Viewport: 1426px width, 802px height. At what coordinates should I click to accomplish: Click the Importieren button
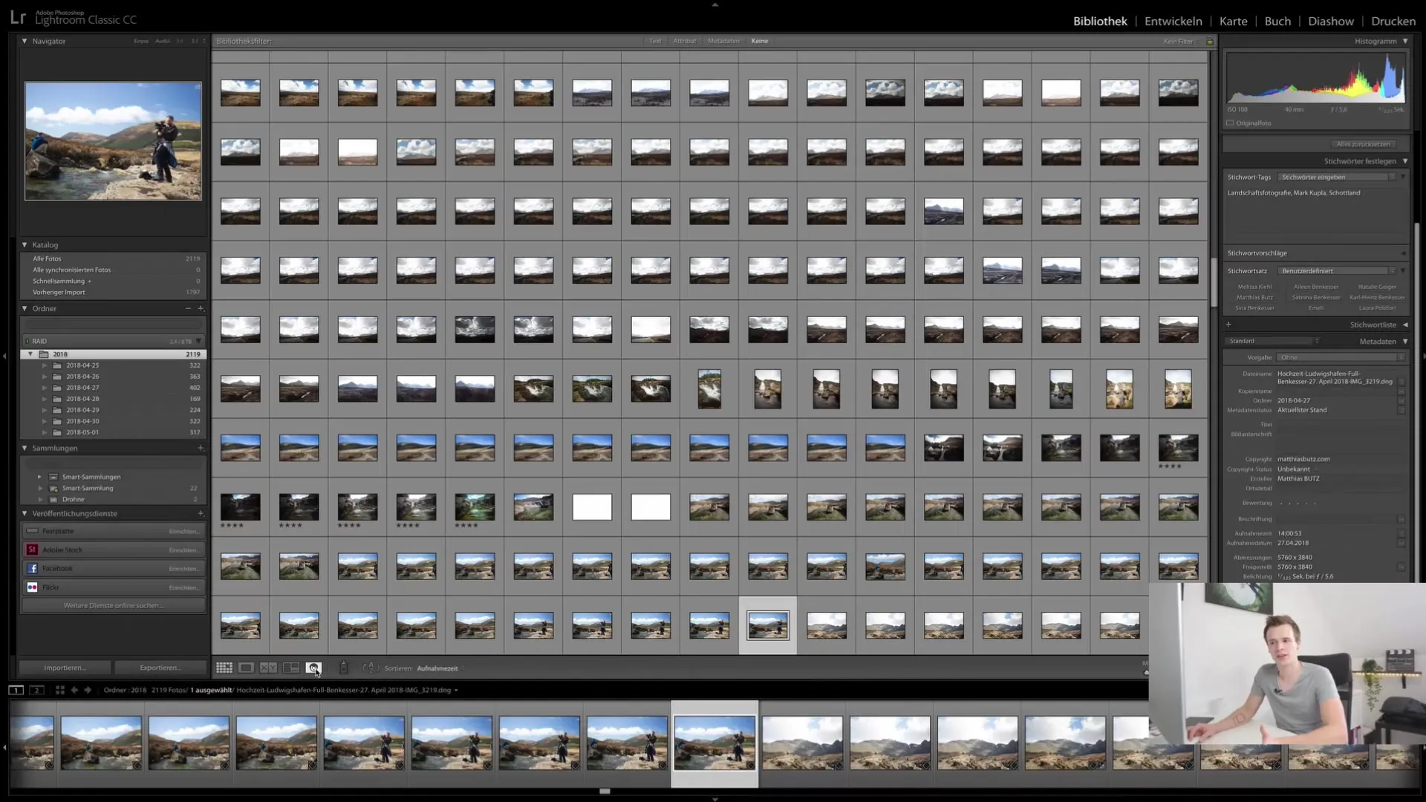click(x=65, y=668)
